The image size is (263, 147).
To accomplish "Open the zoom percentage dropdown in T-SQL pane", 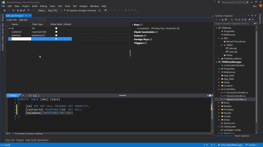I will (x=13, y=134).
